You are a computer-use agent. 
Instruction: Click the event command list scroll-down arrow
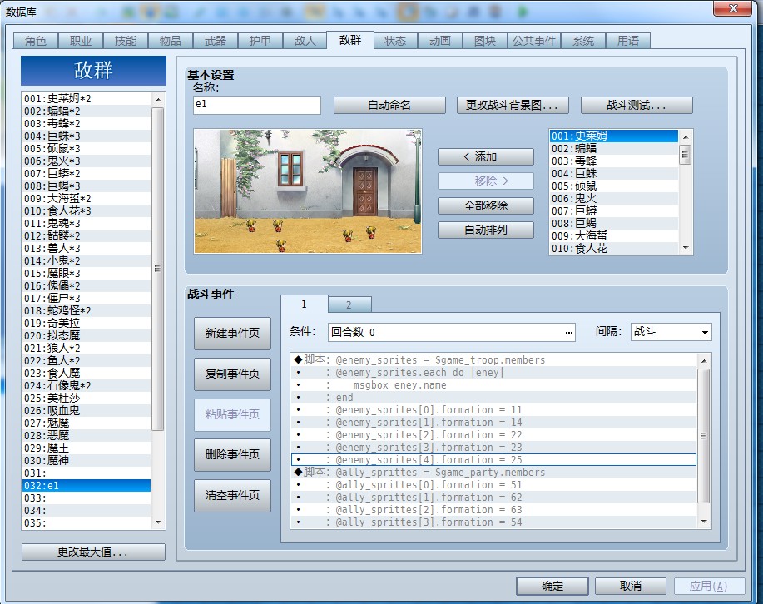click(704, 522)
